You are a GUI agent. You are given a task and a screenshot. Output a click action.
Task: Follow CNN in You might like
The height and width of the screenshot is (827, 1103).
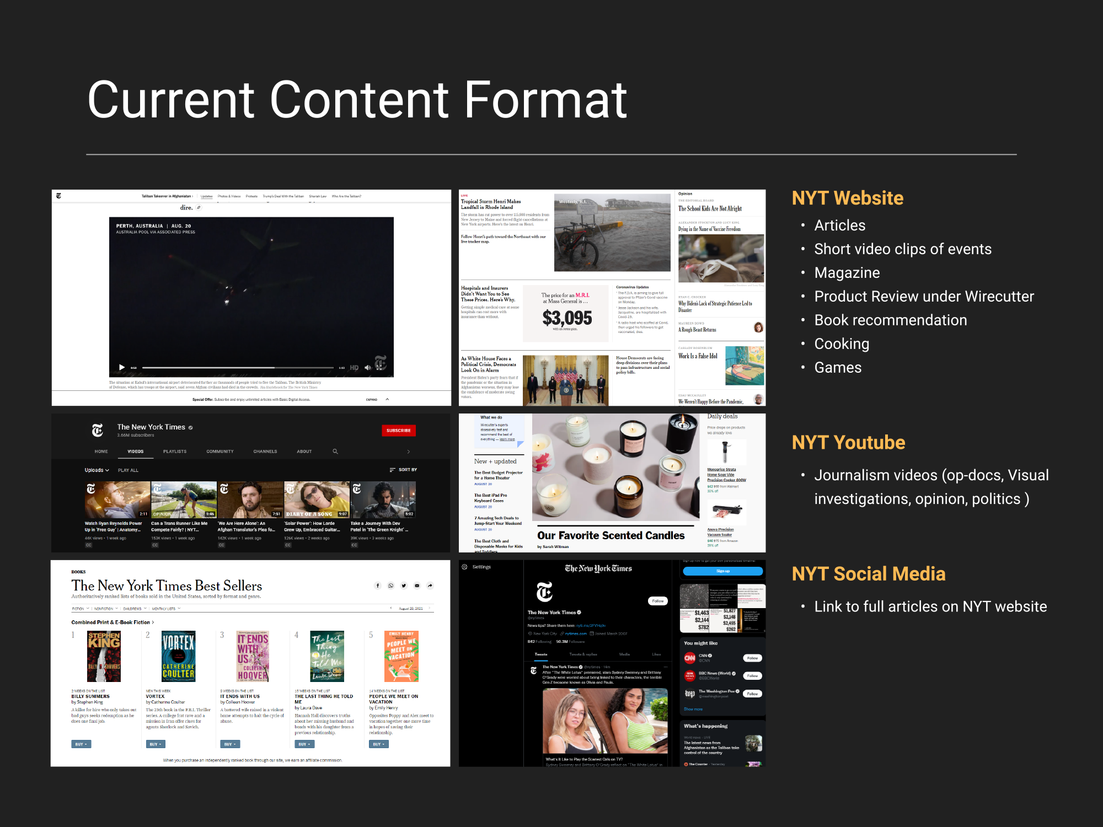pos(752,658)
